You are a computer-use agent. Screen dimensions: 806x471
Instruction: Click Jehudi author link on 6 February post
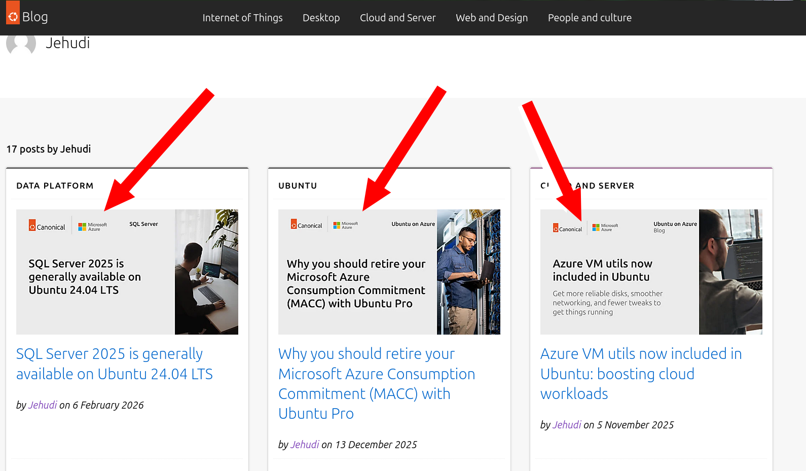pos(43,405)
